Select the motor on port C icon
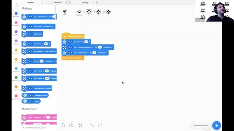The width and height of the screenshot is (234, 131). pyautogui.click(x=99, y=12)
